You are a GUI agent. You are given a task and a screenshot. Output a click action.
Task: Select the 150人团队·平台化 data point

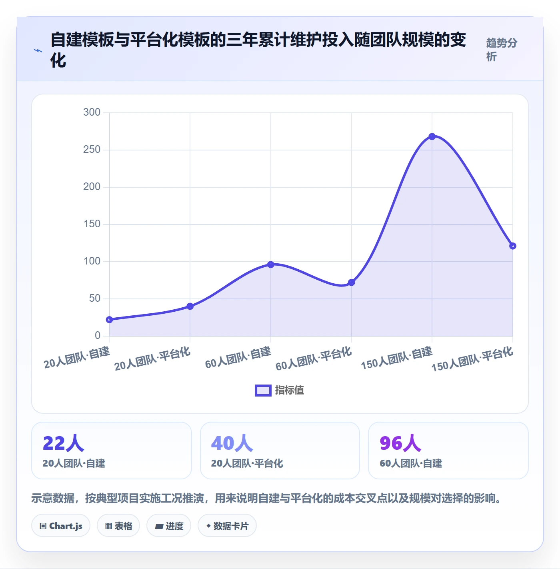point(513,246)
